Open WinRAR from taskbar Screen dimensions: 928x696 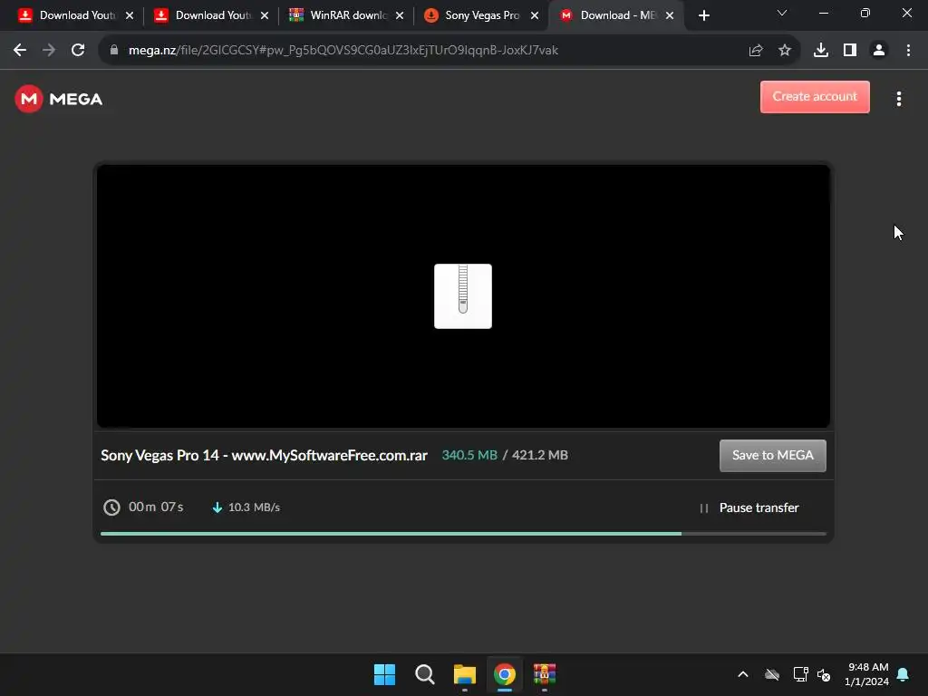[545, 674]
